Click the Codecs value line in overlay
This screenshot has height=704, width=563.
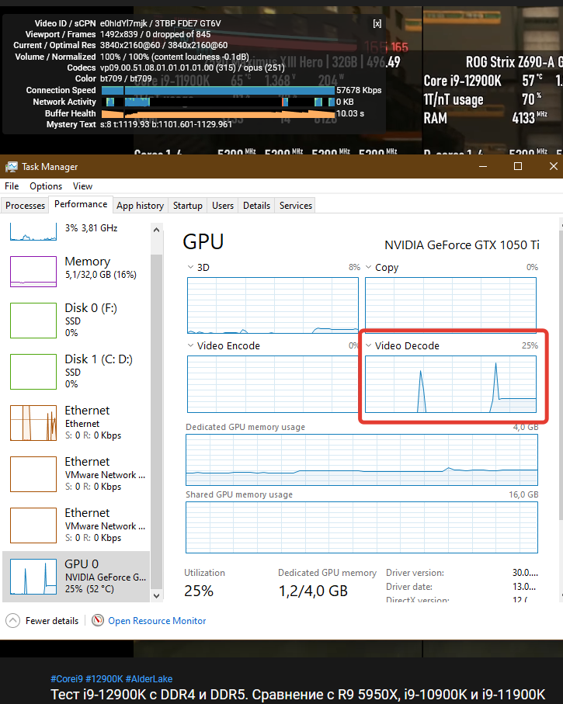[x=193, y=68]
